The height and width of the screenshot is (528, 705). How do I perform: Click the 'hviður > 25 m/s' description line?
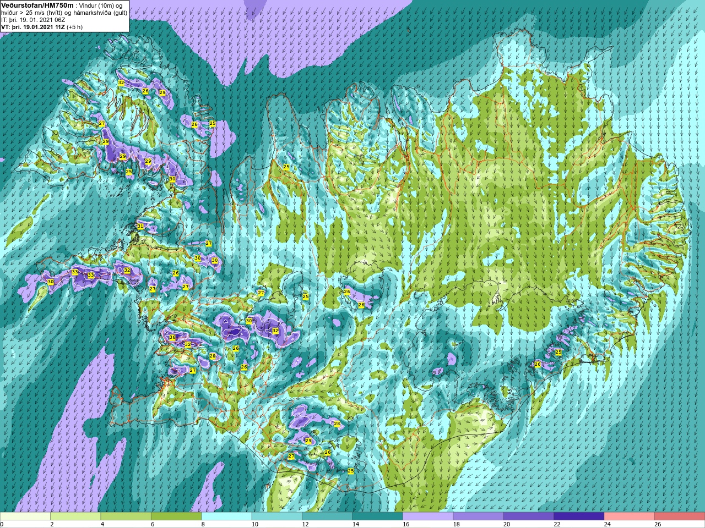(x=64, y=13)
